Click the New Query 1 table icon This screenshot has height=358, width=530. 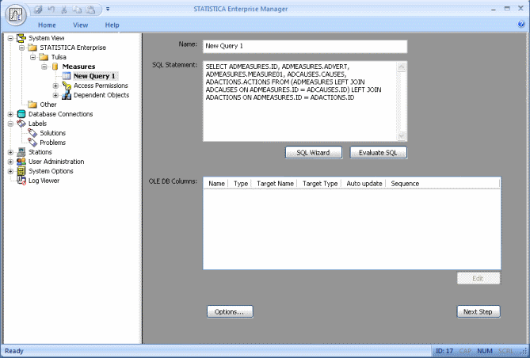tap(67, 76)
